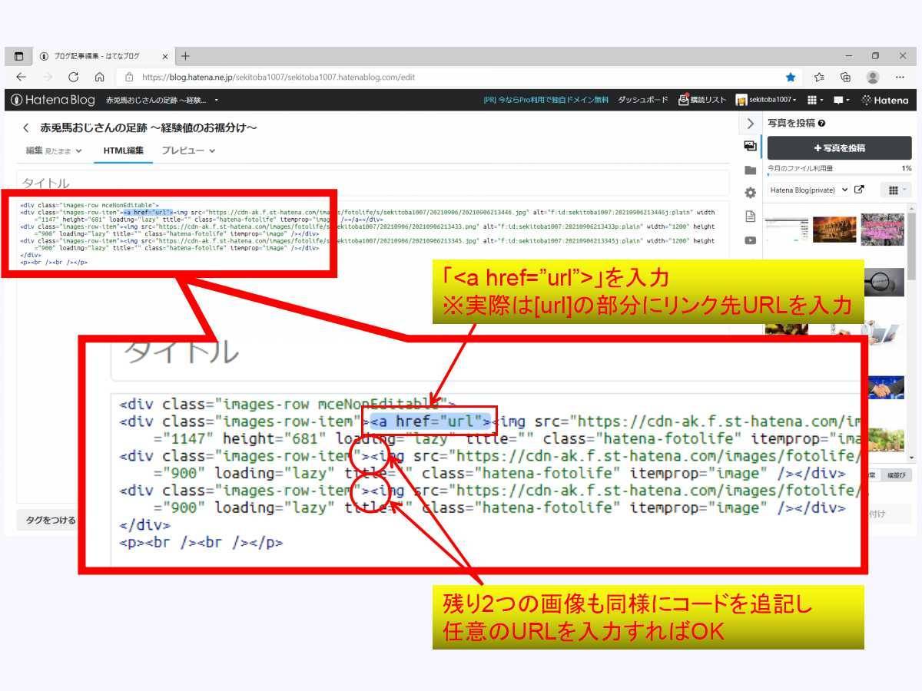Screen dimensions: 922x691
Task: Open browser favorites list icon
Action: click(x=819, y=77)
